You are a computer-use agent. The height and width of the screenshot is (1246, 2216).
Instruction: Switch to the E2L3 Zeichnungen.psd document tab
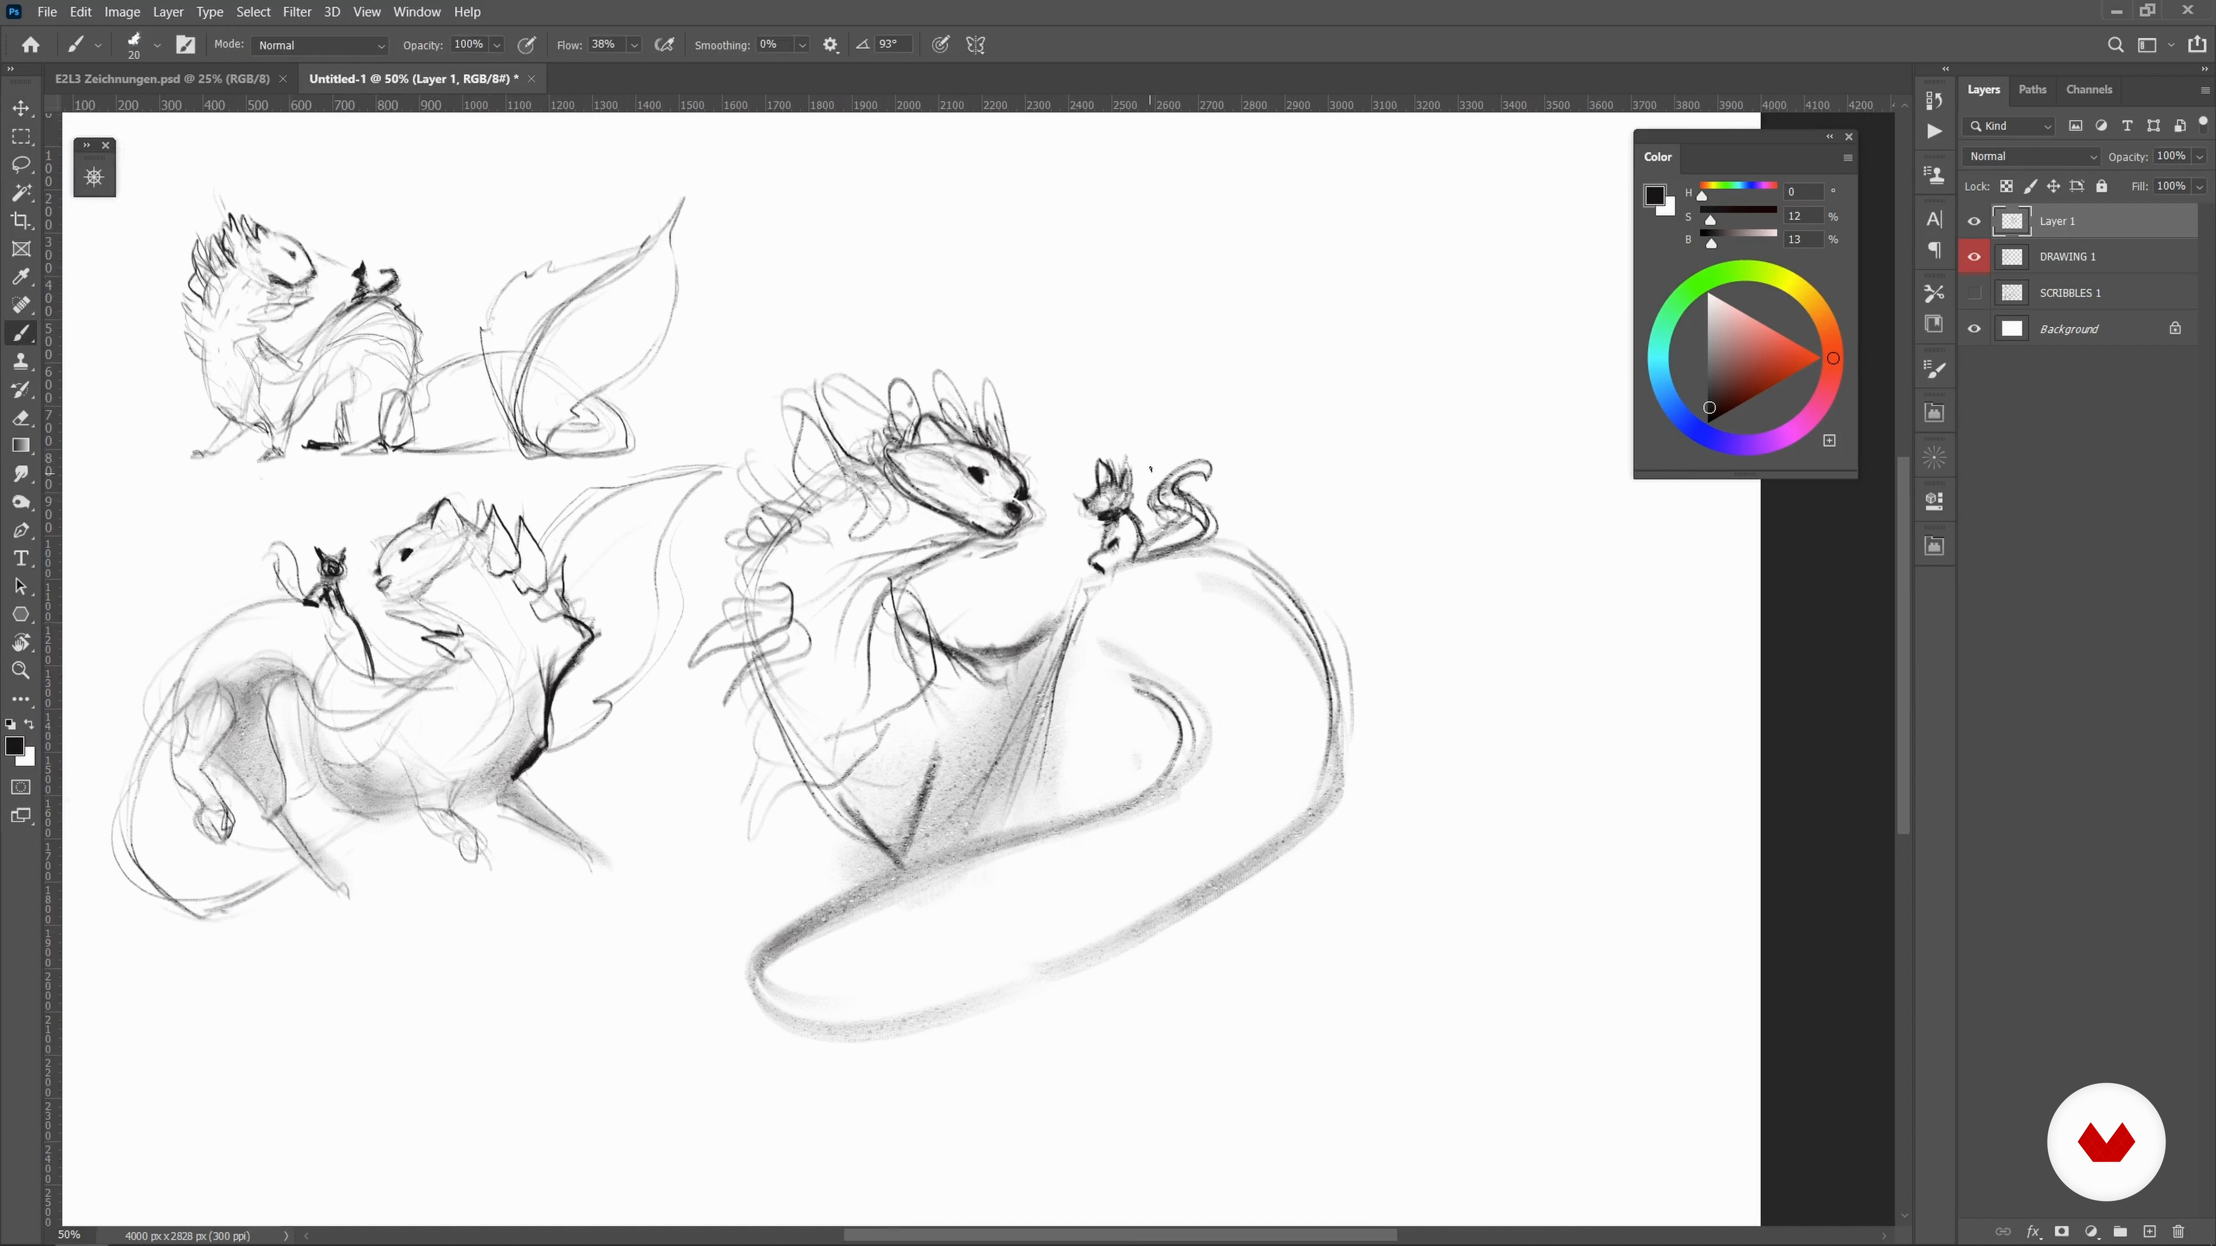pyautogui.click(x=163, y=78)
